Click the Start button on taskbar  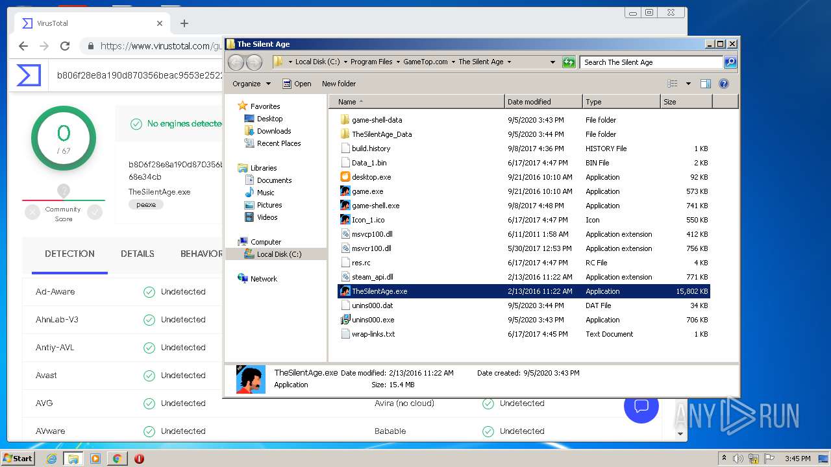click(18, 458)
